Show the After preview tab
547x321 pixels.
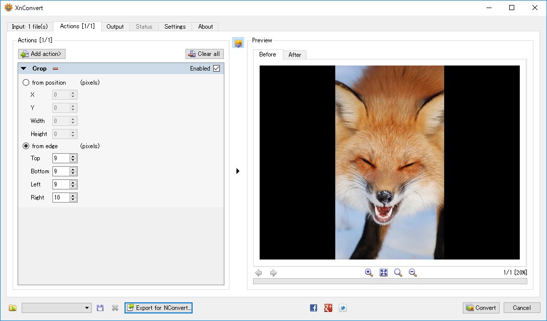pyautogui.click(x=294, y=55)
